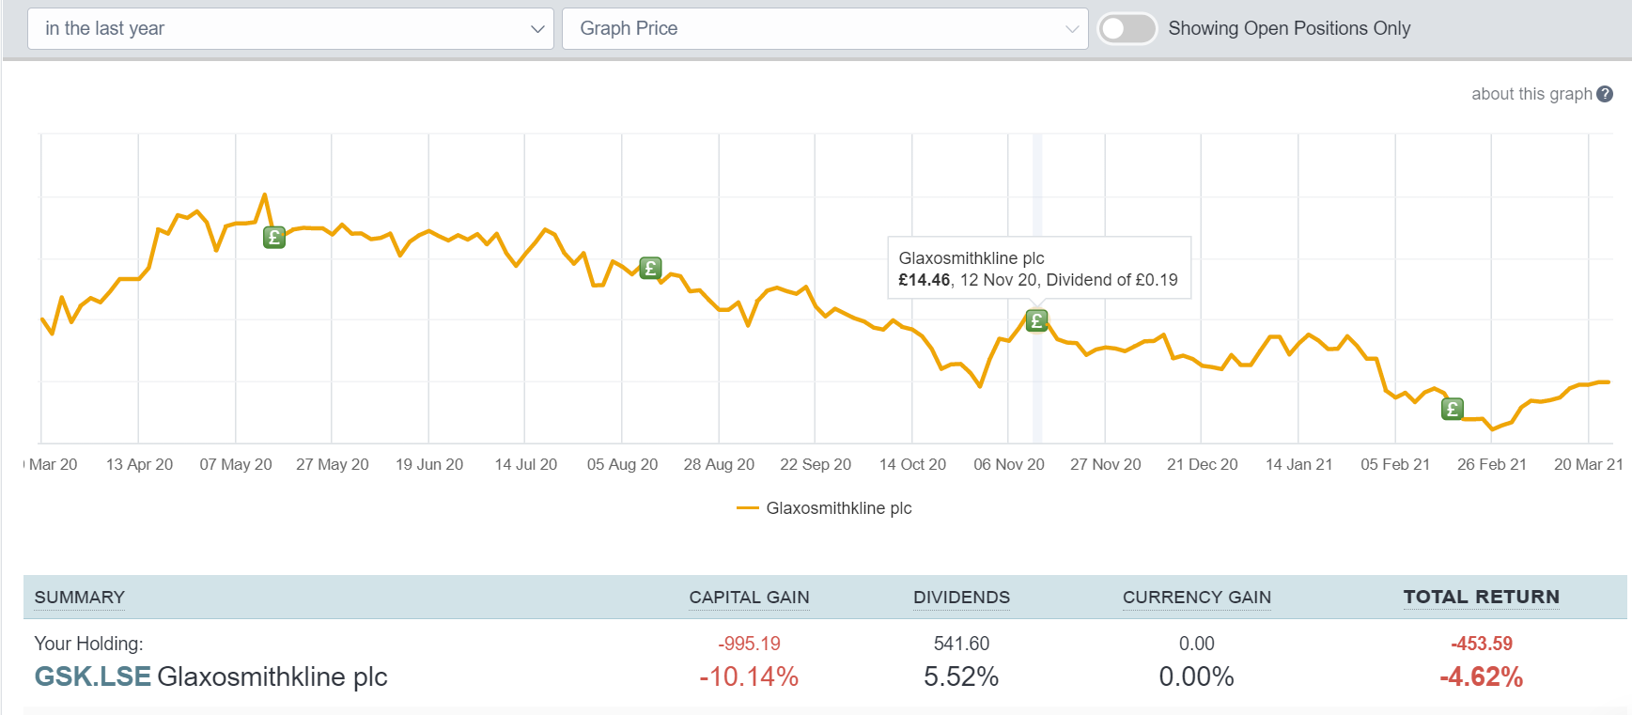The image size is (1632, 715).
Task: Click the 19 Jun 20 axis label
Action: pos(429,464)
